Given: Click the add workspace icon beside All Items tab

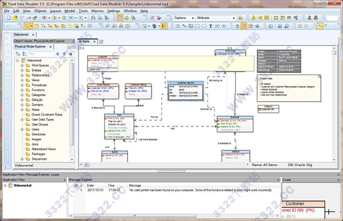Looking at the screenshot, I should point(101,42).
